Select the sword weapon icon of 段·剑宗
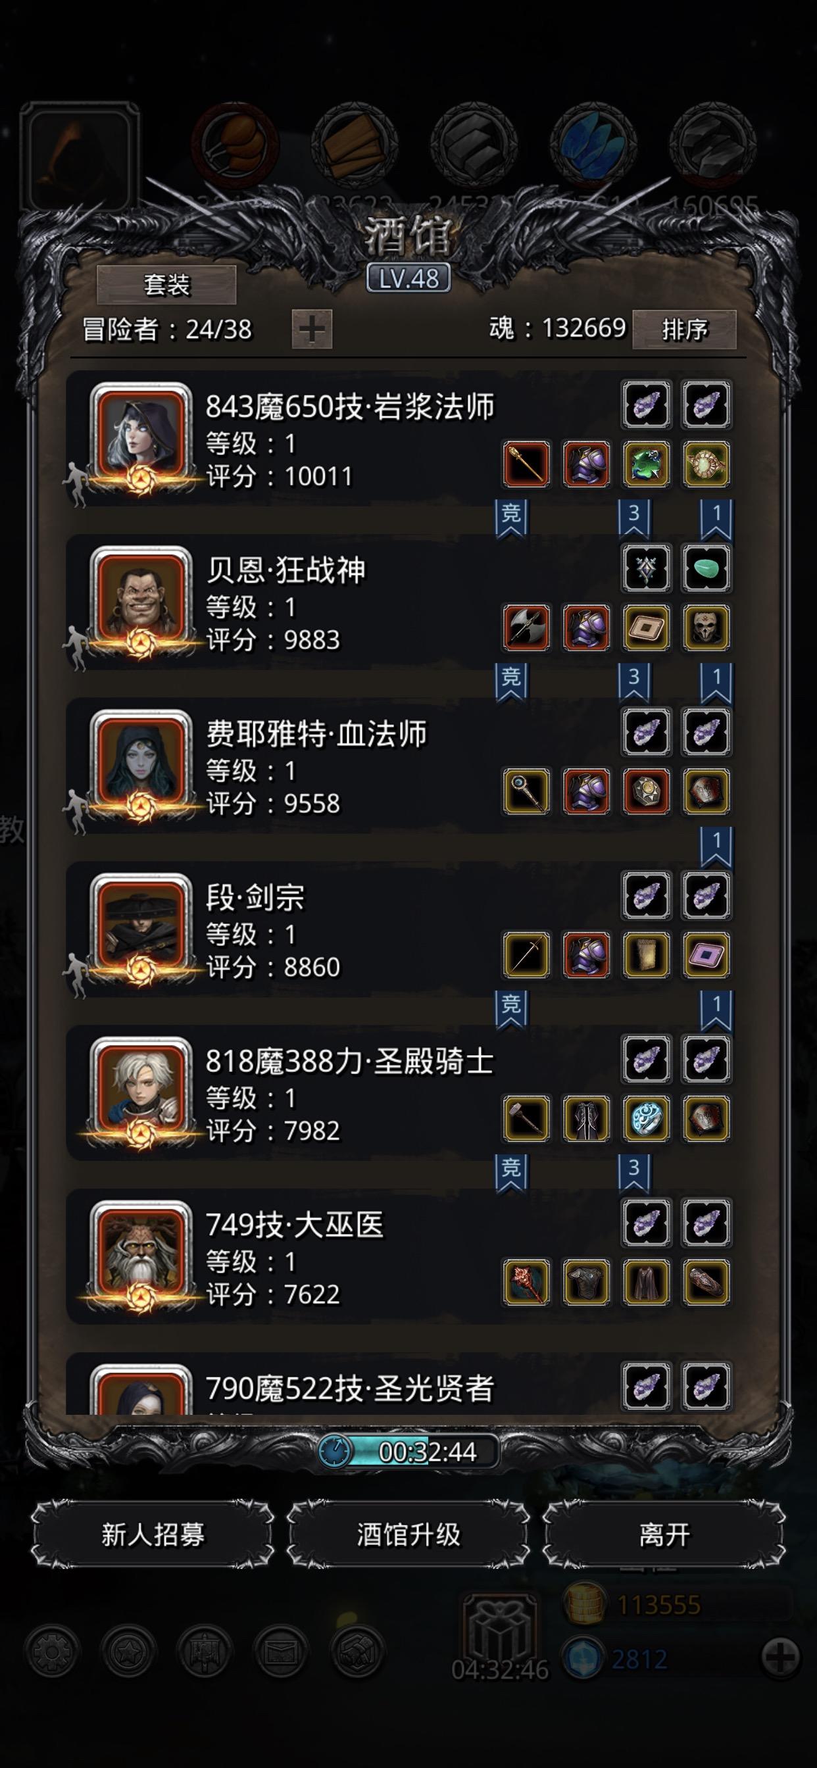 pyautogui.click(x=527, y=954)
